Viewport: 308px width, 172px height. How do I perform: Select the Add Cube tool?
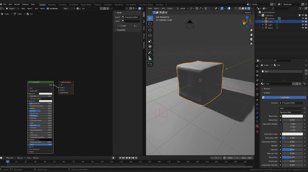[x=150, y=64]
